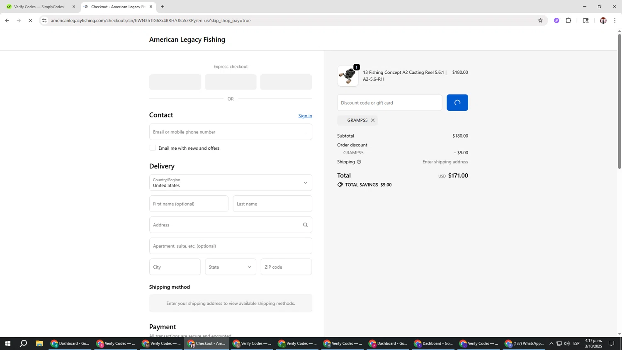Open the Windows Start menu
The width and height of the screenshot is (622, 350).
7,343
